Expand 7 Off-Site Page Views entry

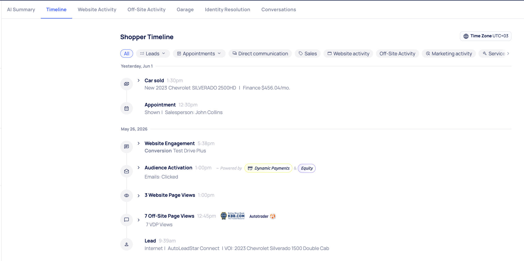click(139, 220)
